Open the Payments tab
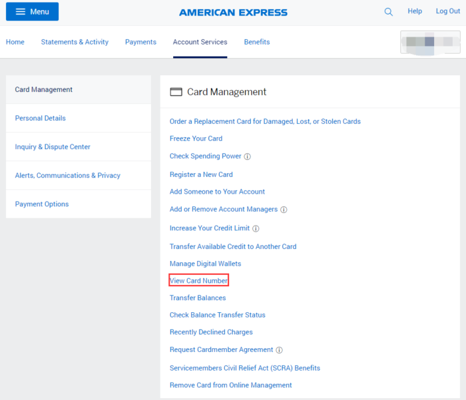The width and height of the screenshot is (466, 400). (x=140, y=42)
